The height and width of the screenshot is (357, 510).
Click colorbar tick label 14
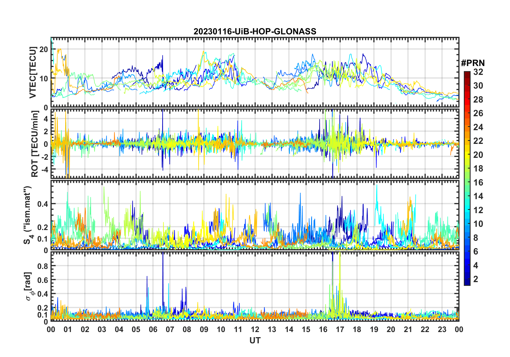tap(478, 196)
